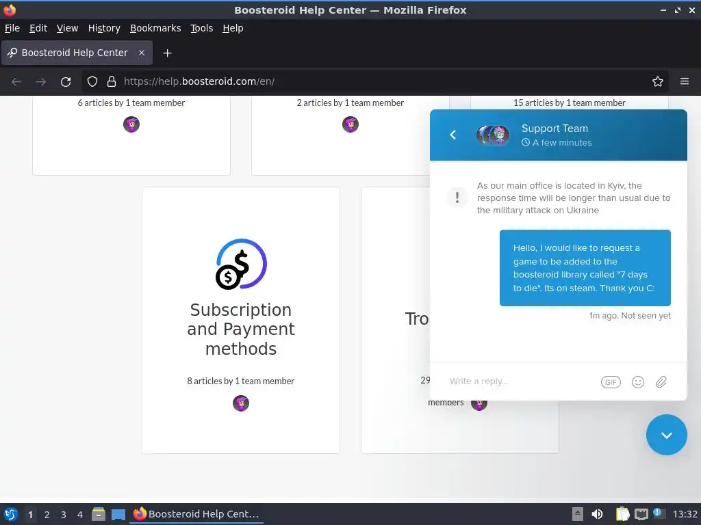Open the Firefox hamburger menu
Screen dimensions: 701x525
coord(685,82)
